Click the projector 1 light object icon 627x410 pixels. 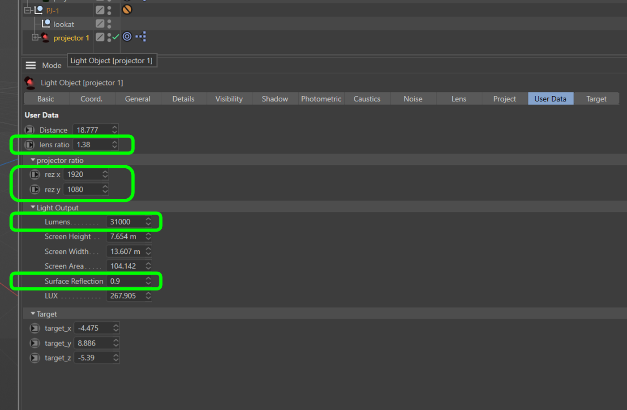coord(45,38)
